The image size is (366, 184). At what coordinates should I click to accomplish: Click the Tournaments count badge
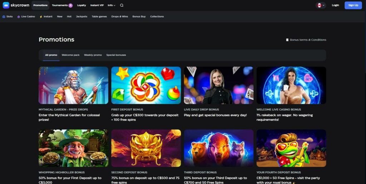pyautogui.click(x=70, y=5)
